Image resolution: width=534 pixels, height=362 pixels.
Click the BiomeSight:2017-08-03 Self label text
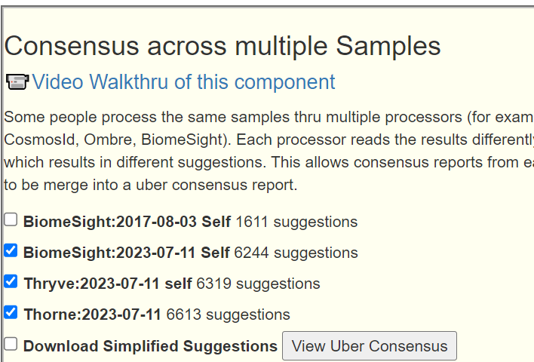127,222
